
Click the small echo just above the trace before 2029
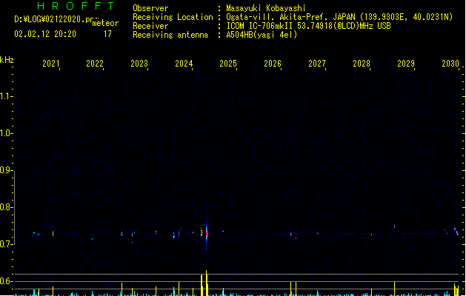(x=394, y=226)
